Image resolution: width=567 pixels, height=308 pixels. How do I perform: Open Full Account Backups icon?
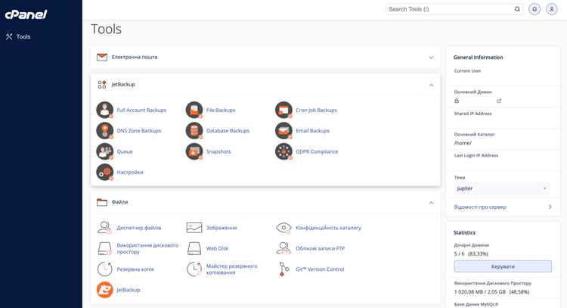[105, 110]
